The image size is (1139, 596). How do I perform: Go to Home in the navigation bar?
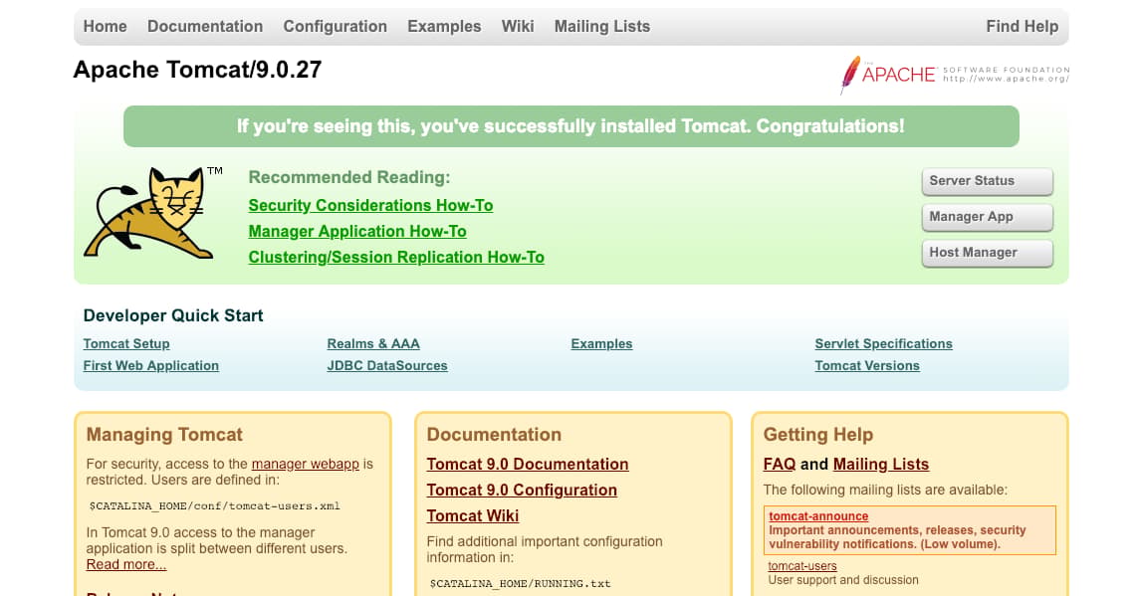click(x=105, y=26)
